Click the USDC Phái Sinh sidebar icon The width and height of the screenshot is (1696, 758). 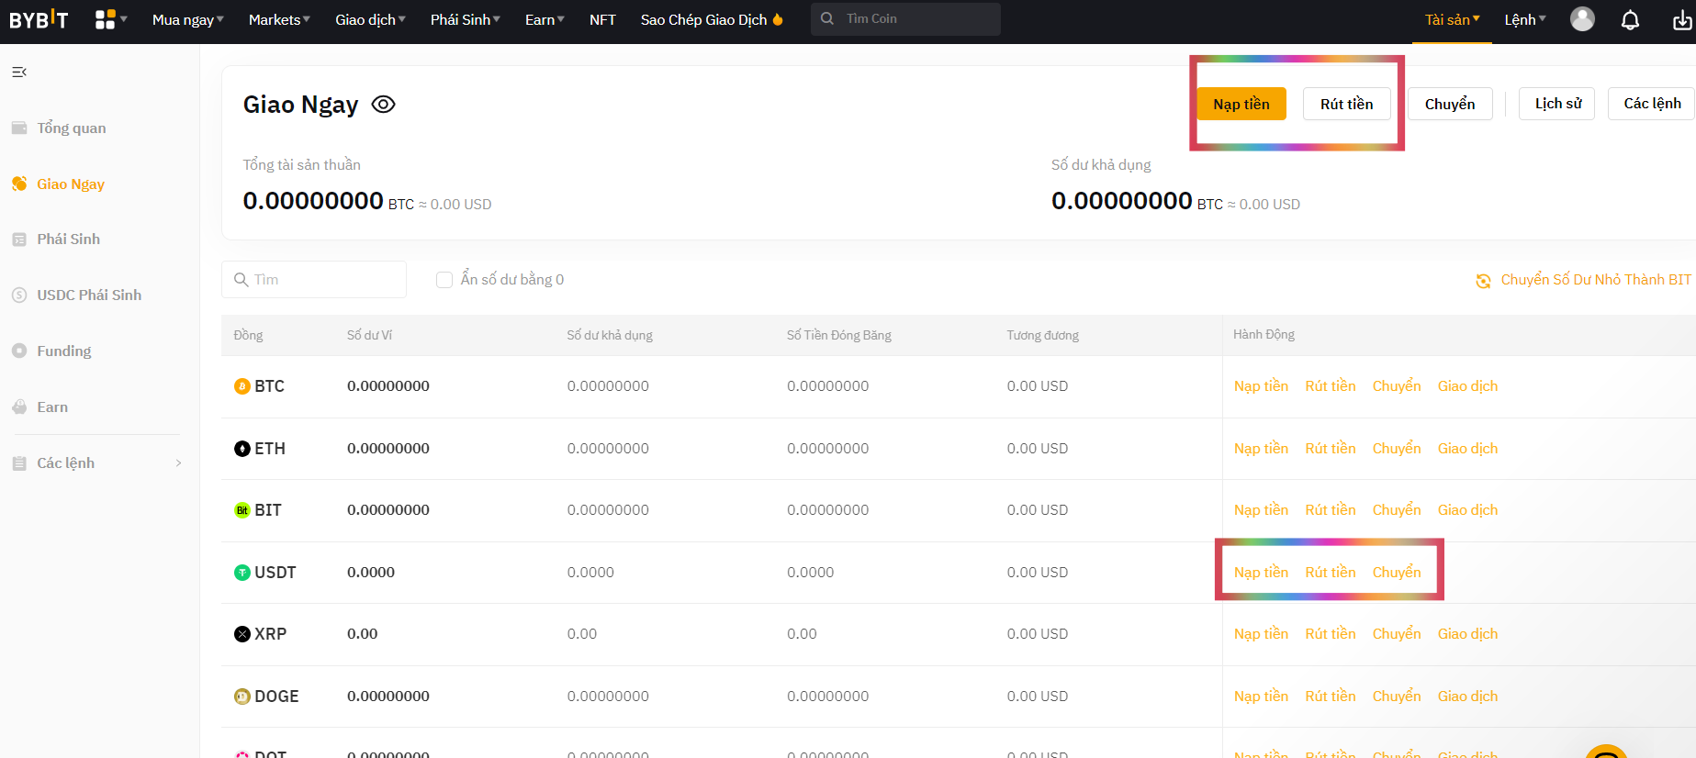pos(19,295)
